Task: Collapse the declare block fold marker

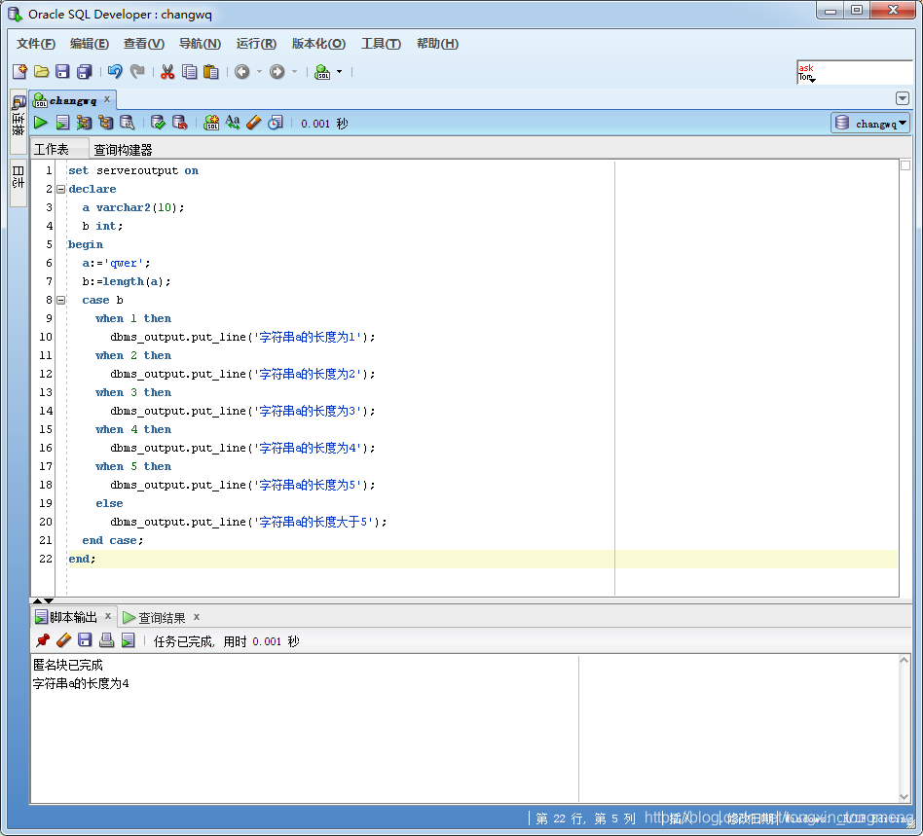Action: [60, 189]
